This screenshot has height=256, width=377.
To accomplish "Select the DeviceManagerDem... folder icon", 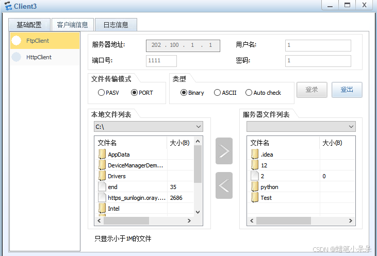I will (102, 165).
